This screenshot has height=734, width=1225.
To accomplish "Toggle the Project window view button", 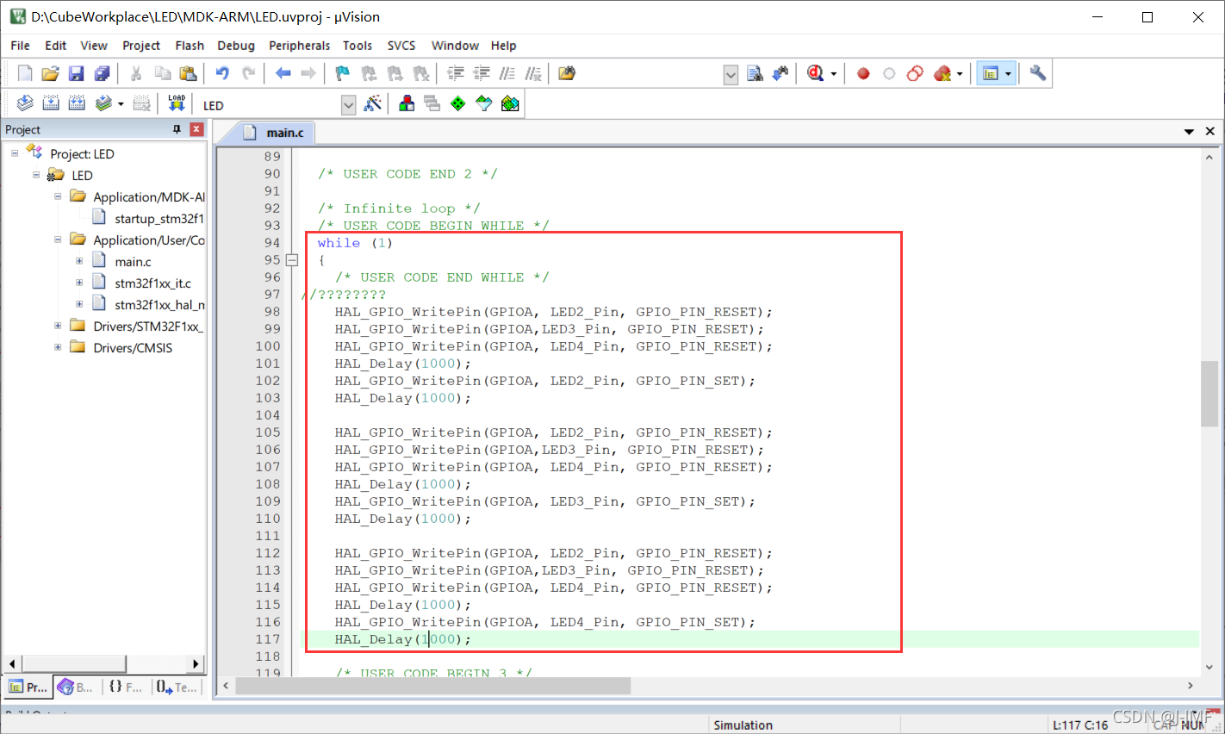I will [991, 73].
